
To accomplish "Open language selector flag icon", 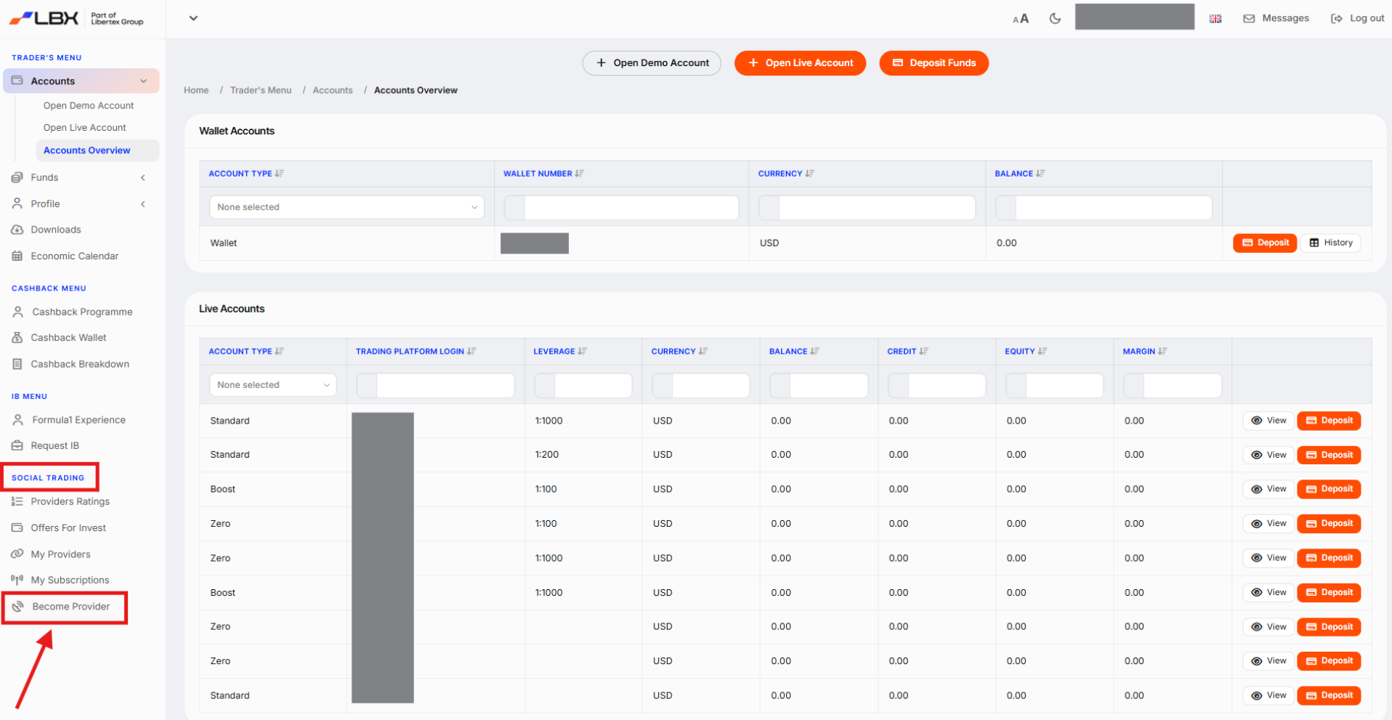I will (1215, 19).
